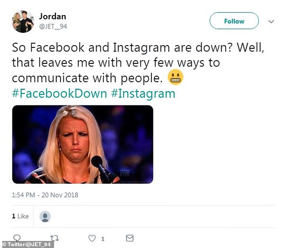Like the tweet with the heart icon
Viewport: 281px width, 248px height.
92,238
